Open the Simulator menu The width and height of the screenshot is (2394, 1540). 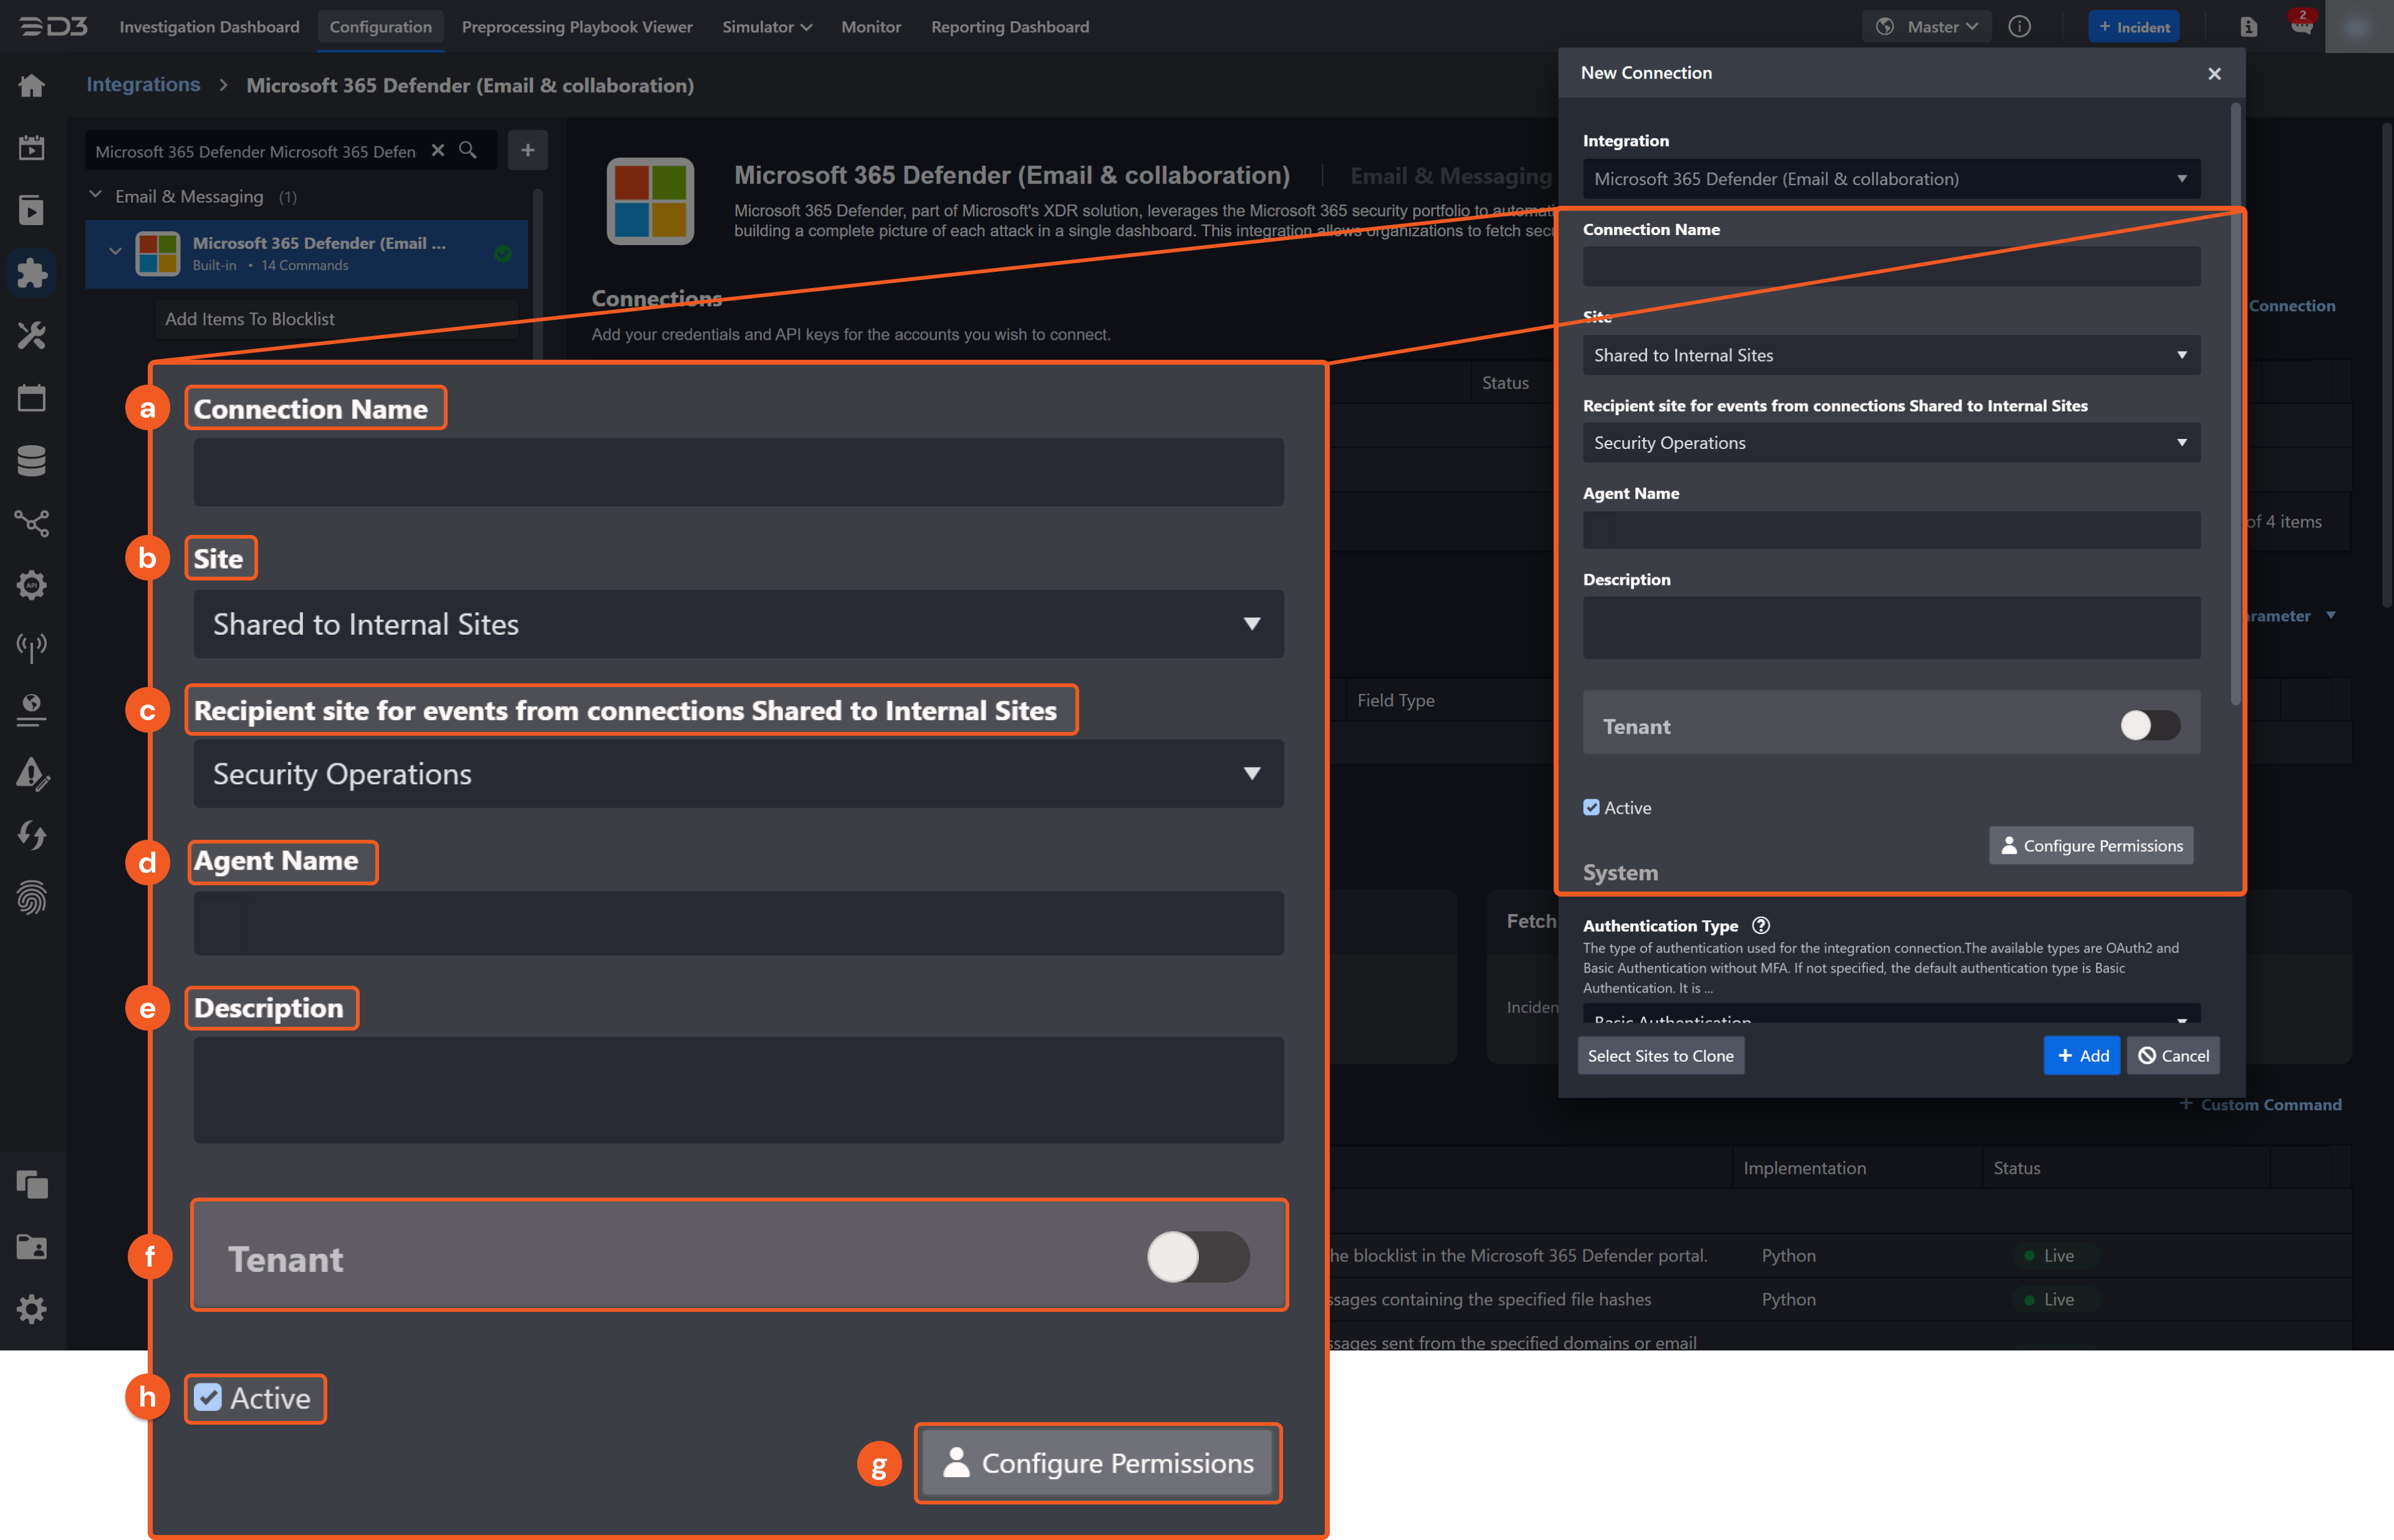pos(766,27)
